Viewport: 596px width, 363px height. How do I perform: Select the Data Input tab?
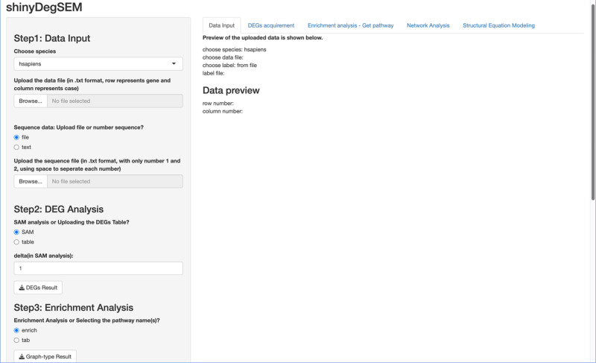point(221,25)
